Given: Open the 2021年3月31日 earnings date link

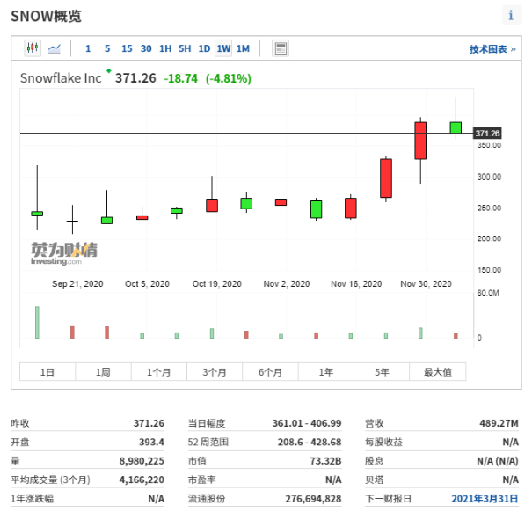Looking at the screenshot, I should [x=485, y=499].
